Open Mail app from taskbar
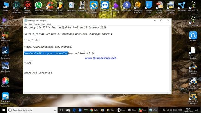Image resolution: width=201 pixels, height=113 pixels. click(68, 110)
